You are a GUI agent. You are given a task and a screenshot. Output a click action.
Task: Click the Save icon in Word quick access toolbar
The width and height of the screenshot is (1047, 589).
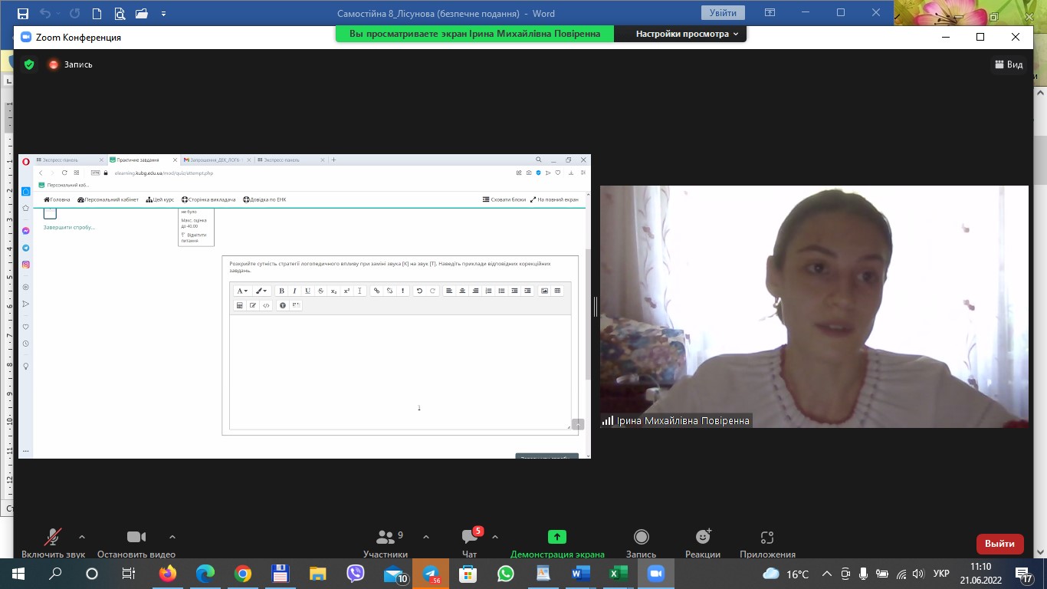pos(23,14)
